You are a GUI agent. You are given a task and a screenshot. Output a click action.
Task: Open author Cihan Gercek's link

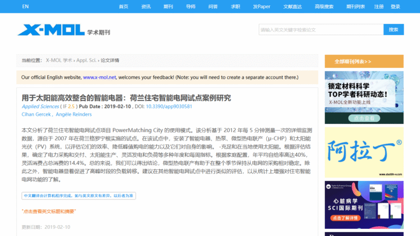pos(36,115)
